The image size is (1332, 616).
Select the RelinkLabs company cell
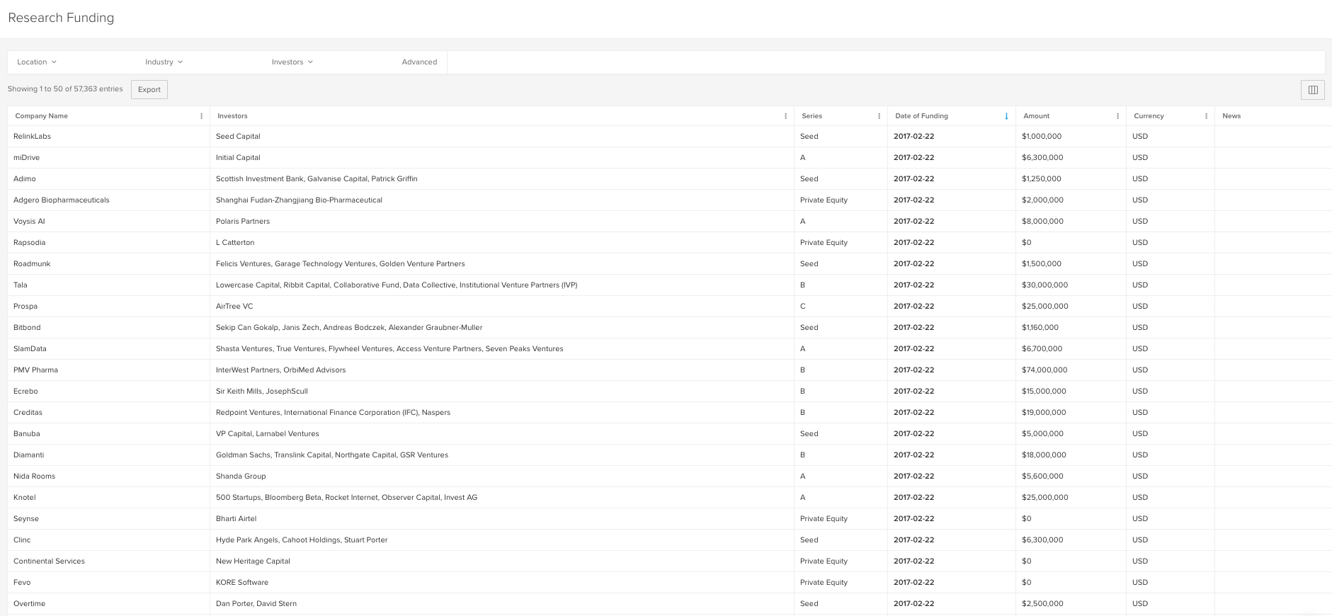click(x=109, y=136)
